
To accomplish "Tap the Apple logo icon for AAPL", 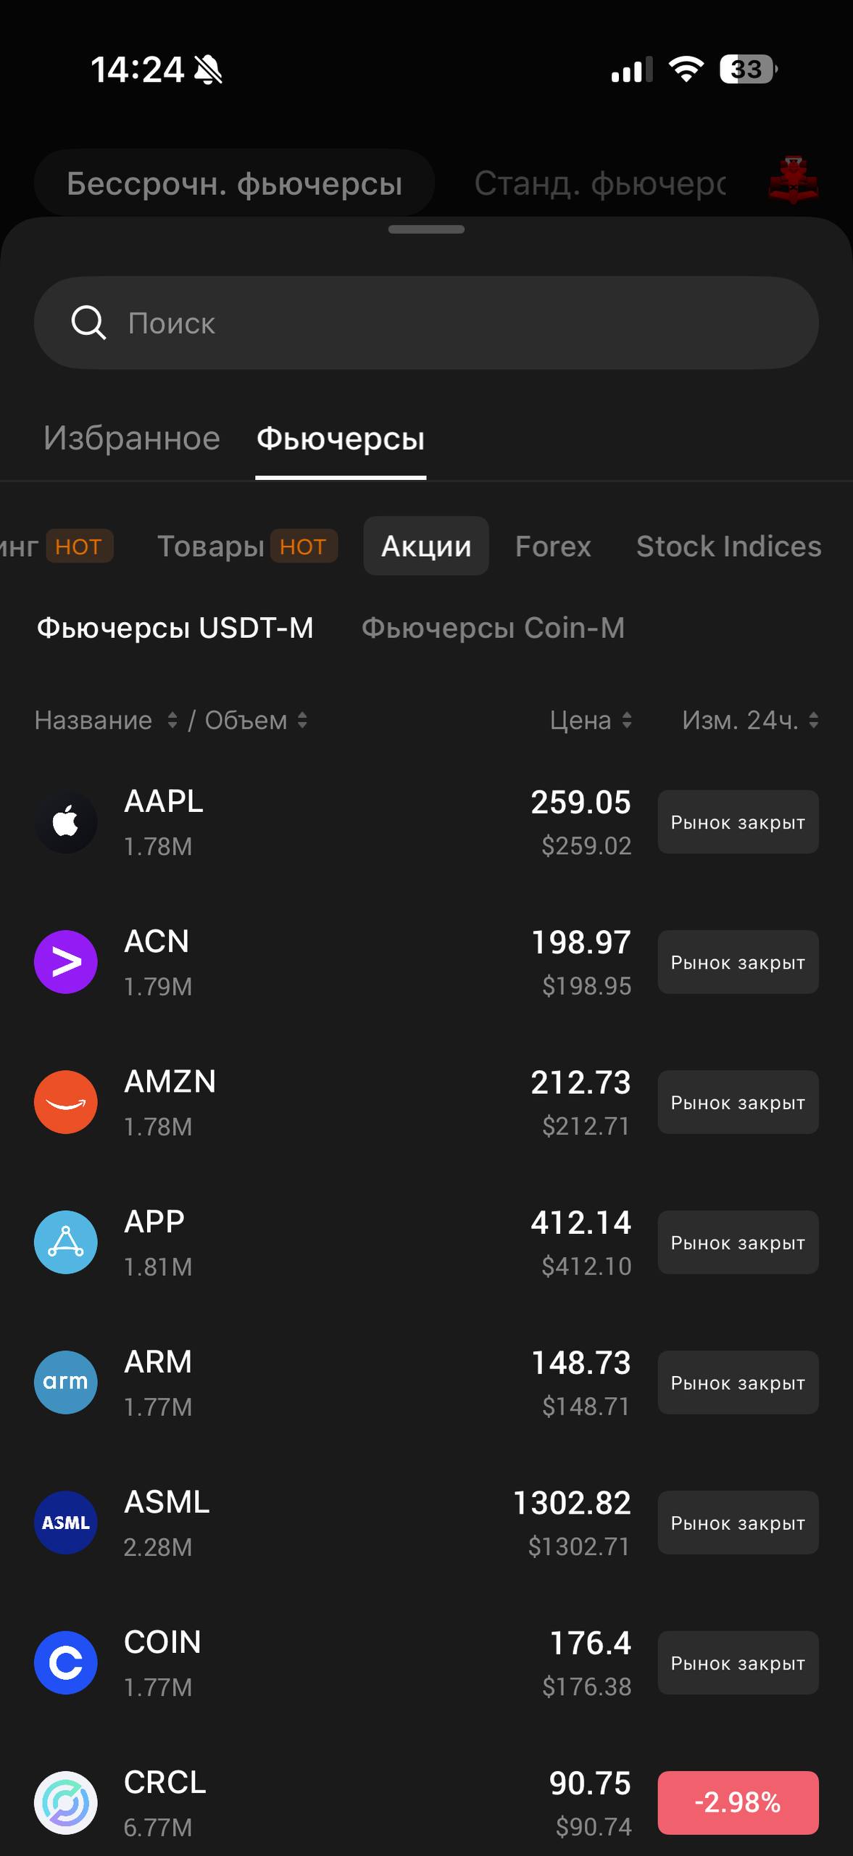I will click(66, 822).
